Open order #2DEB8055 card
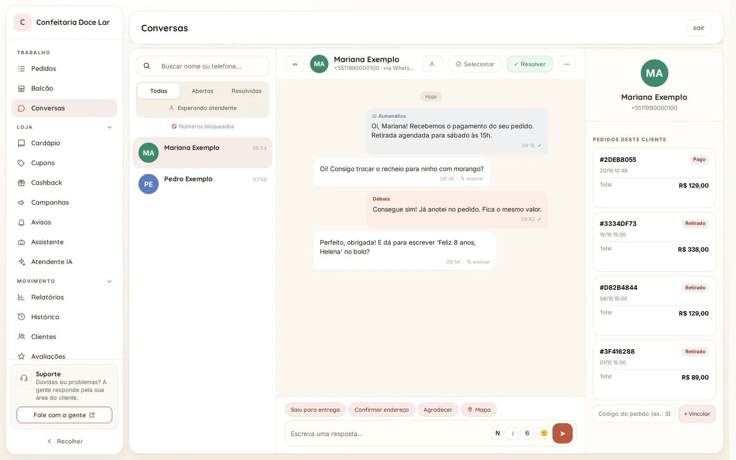Screen dimensions: 736x460 pos(654,178)
